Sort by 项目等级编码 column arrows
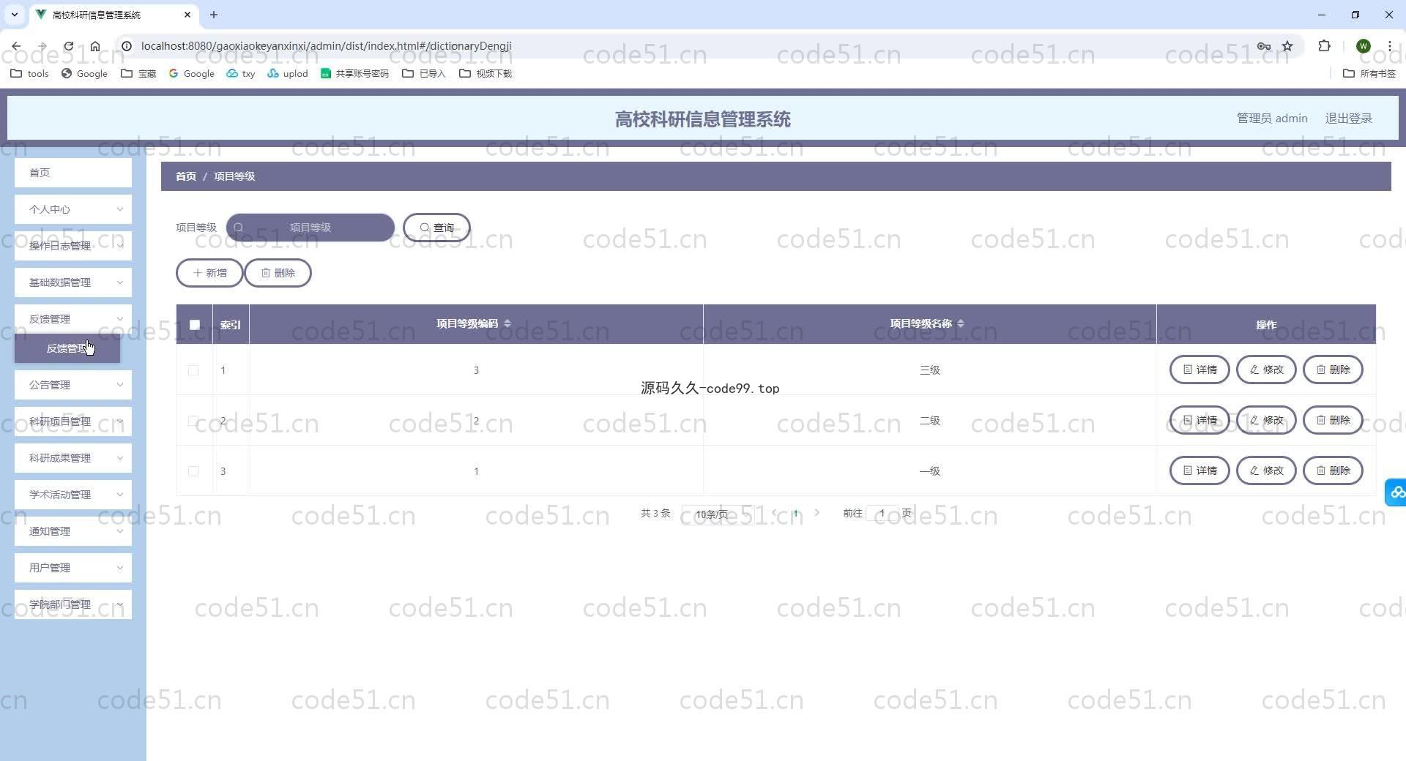 pos(507,323)
